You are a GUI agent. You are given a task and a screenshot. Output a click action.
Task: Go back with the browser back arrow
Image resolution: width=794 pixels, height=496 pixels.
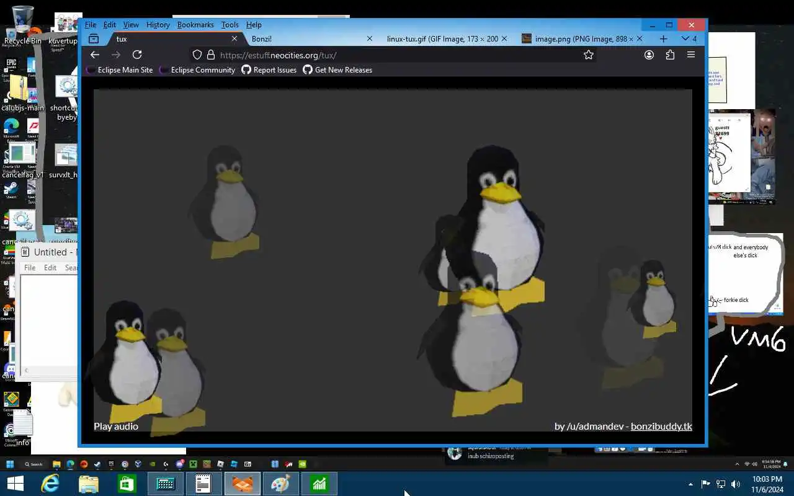[x=95, y=55]
